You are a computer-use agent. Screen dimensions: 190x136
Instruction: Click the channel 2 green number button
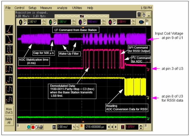pyautogui.click(x=50, y=22)
